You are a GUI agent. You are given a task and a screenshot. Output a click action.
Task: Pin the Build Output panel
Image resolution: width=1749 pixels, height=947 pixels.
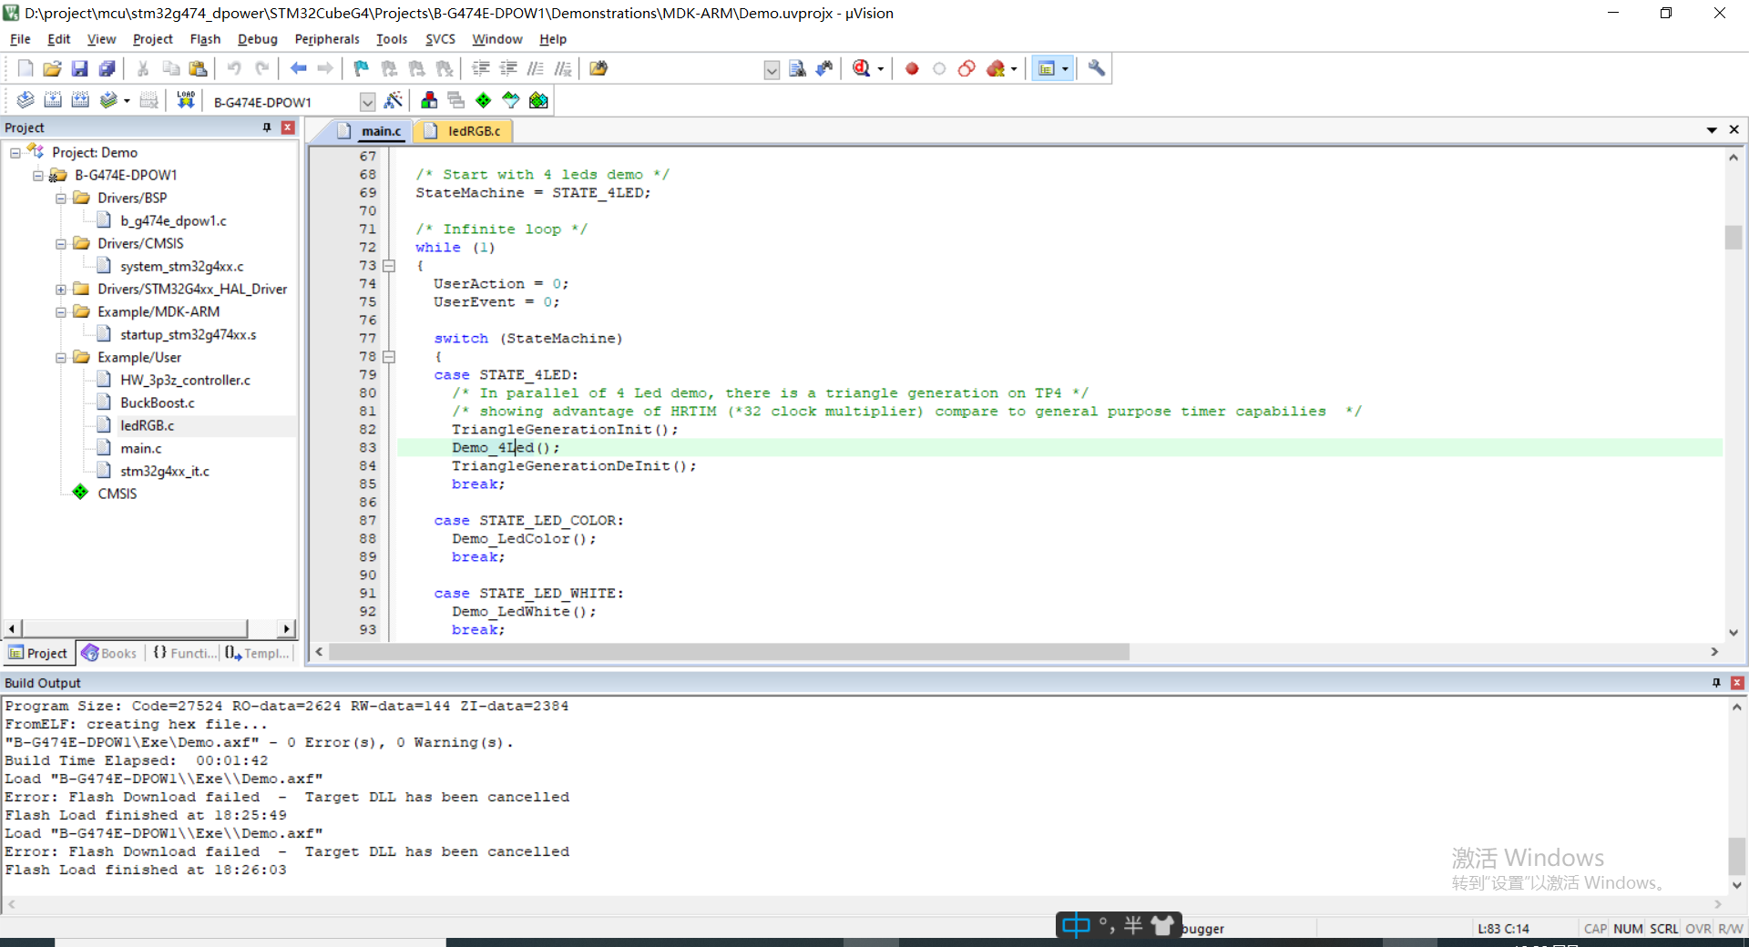tap(1716, 683)
